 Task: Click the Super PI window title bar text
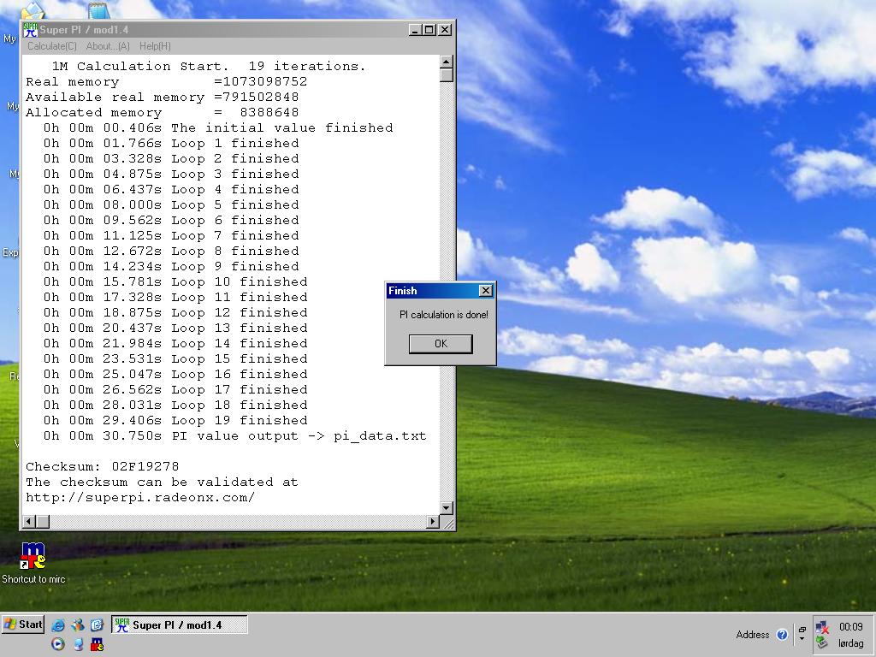coord(84,30)
